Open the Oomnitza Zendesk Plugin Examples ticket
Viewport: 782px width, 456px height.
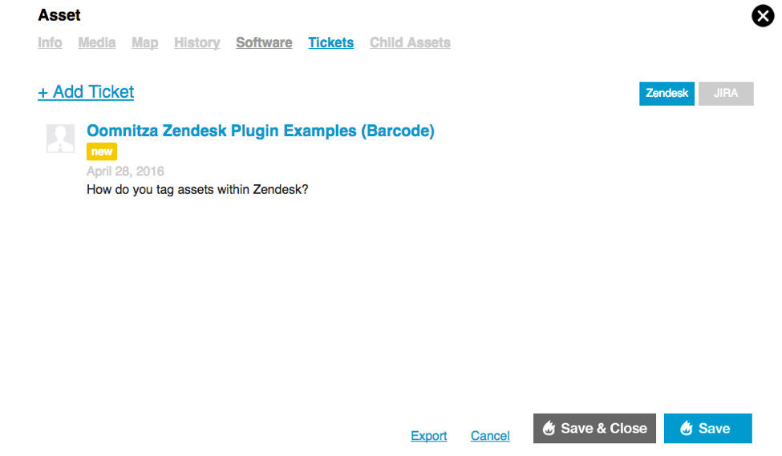coord(260,131)
